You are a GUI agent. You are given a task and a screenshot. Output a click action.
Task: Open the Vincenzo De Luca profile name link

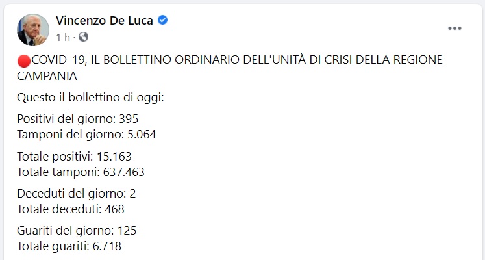tap(105, 21)
